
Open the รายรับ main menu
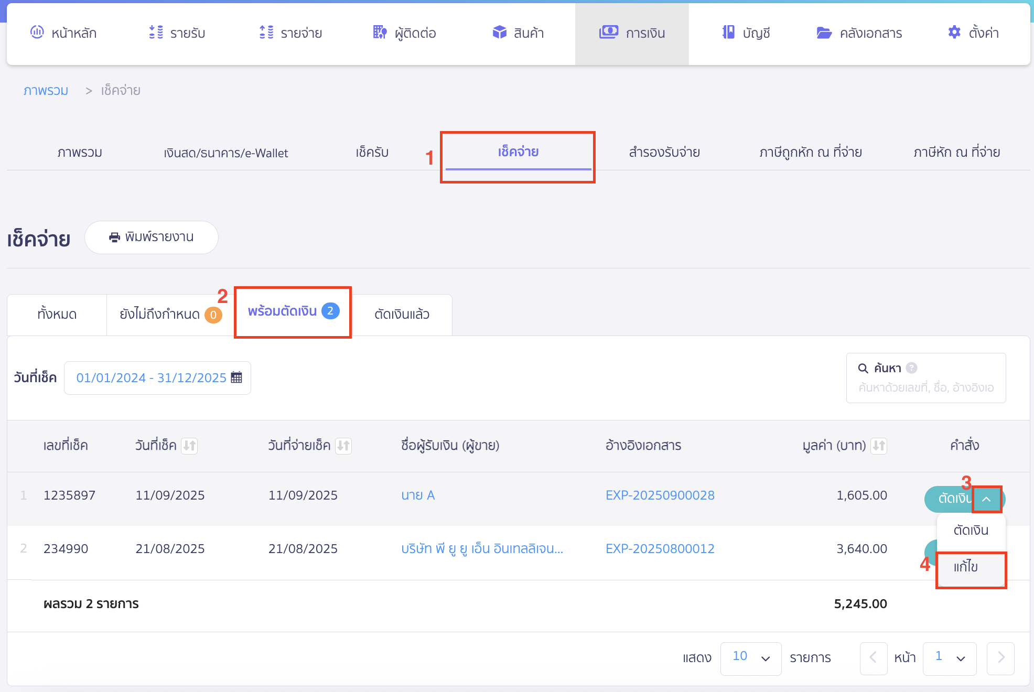coord(177,33)
